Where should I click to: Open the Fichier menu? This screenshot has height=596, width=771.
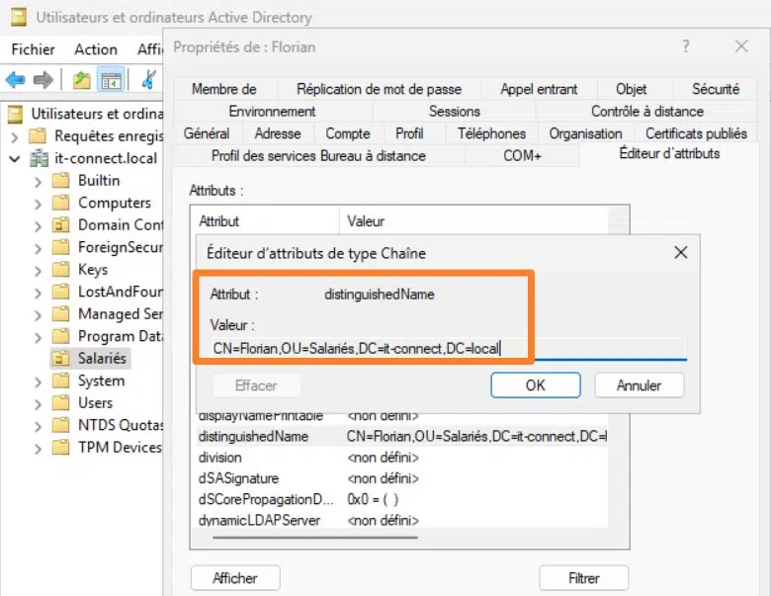(x=33, y=49)
